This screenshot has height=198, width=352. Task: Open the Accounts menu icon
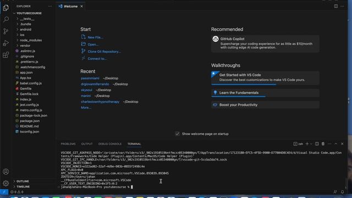6,172
